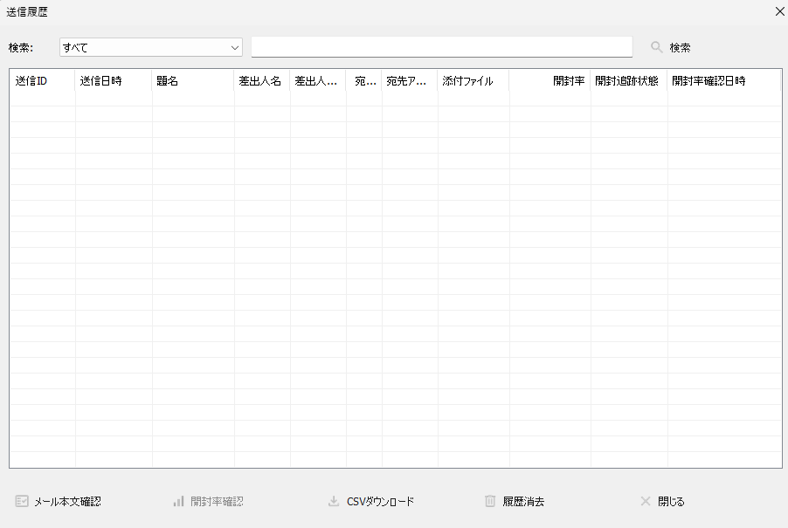
Task: Click the 閉じる button text
Action: 671,502
